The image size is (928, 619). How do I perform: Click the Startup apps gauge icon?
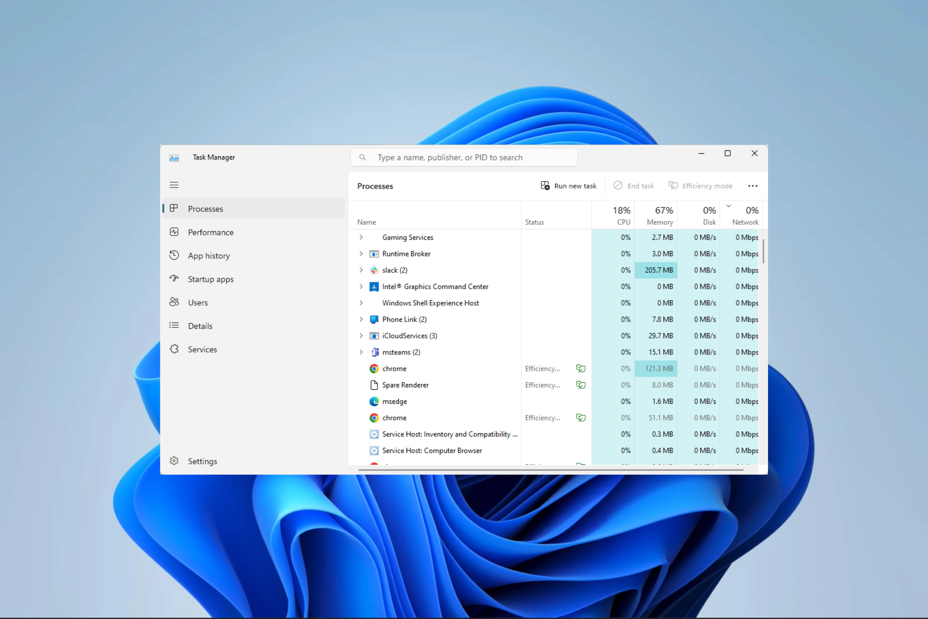pyautogui.click(x=174, y=279)
